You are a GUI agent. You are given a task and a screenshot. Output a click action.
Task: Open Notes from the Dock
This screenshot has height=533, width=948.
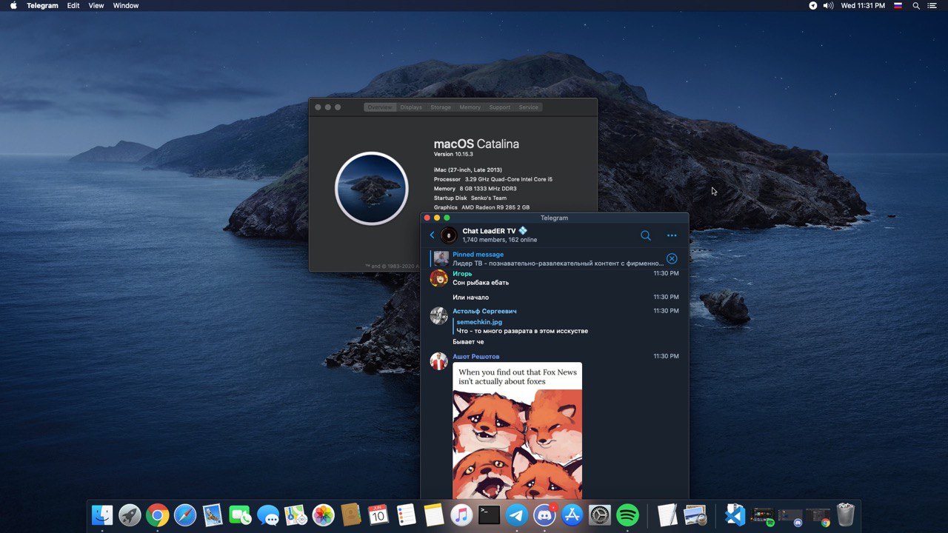pyautogui.click(x=434, y=514)
